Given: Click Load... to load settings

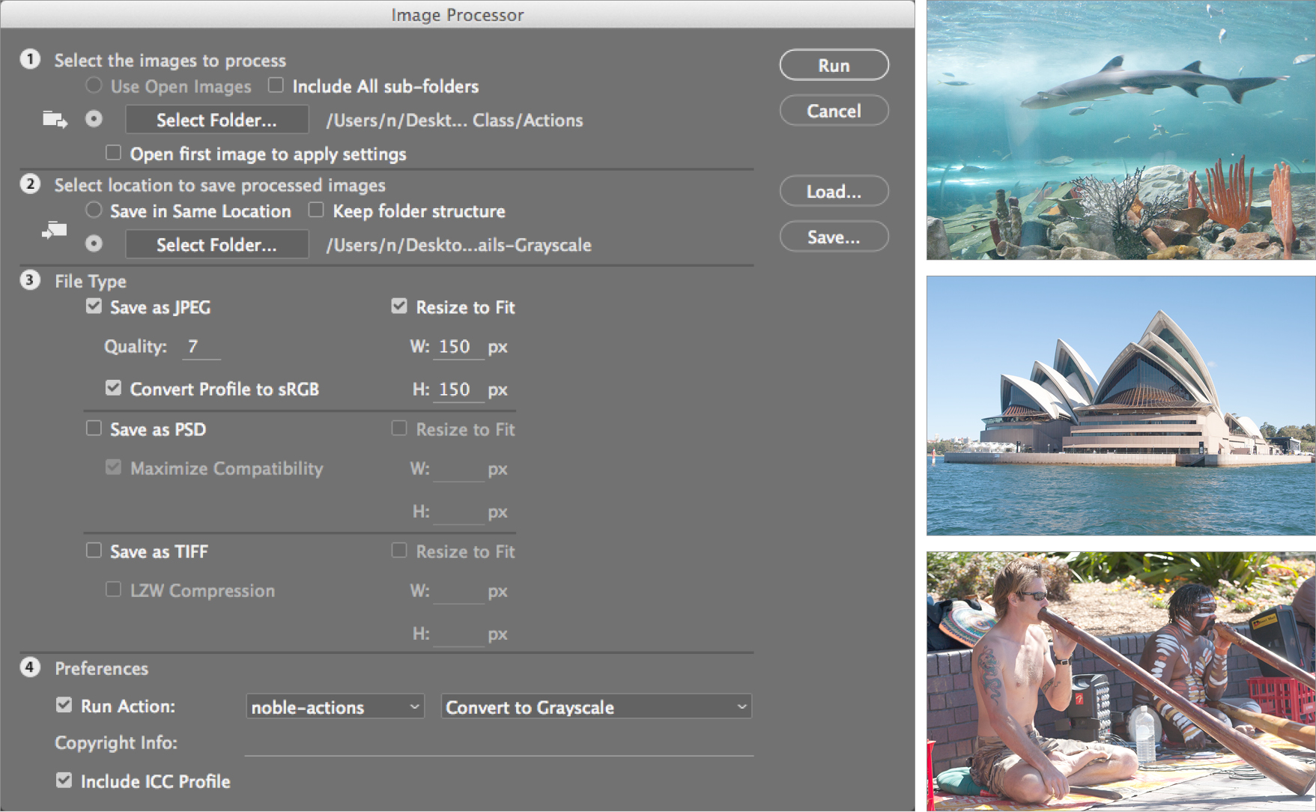Looking at the screenshot, I should coord(834,191).
